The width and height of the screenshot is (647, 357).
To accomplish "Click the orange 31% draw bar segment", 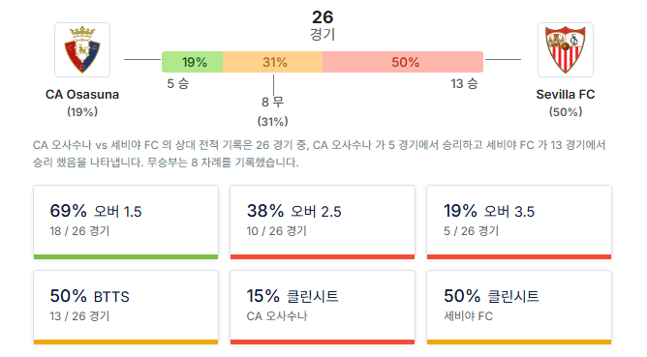I will point(273,62).
